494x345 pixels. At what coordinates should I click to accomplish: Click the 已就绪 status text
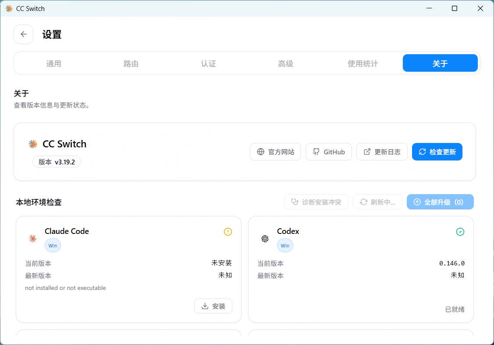pyautogui.click(x=455, y=310)
